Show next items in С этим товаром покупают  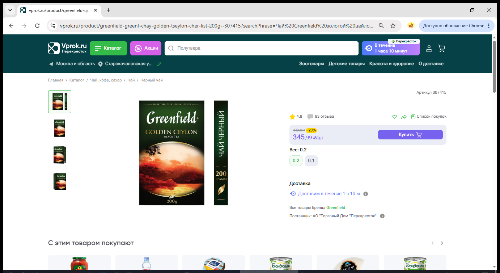[442, 243]
